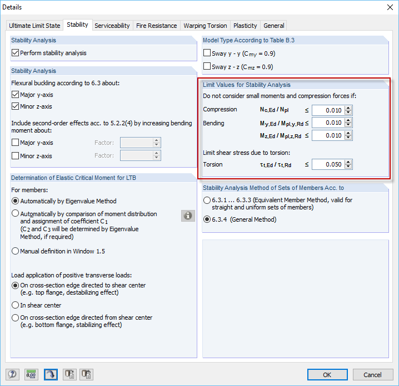
Task: Switch to Ultimate Limit State tab
Action: pyautogui.click(x=34, y=26)
